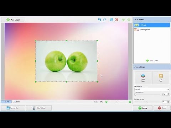Open the Cut Tool
The image size is (171, 128).
(x=161, y=78)
